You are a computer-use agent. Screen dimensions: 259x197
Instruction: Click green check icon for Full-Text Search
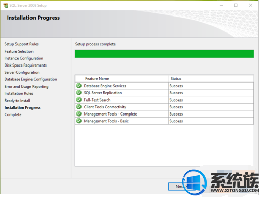(x=79, y=100)
